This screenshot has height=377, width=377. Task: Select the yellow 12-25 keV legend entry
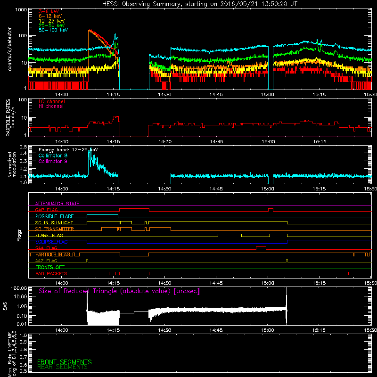coord(52,21)
